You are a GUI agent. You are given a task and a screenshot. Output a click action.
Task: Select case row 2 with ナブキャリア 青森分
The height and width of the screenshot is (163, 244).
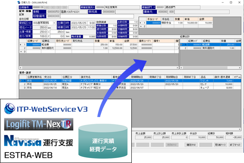pos(130,84)
